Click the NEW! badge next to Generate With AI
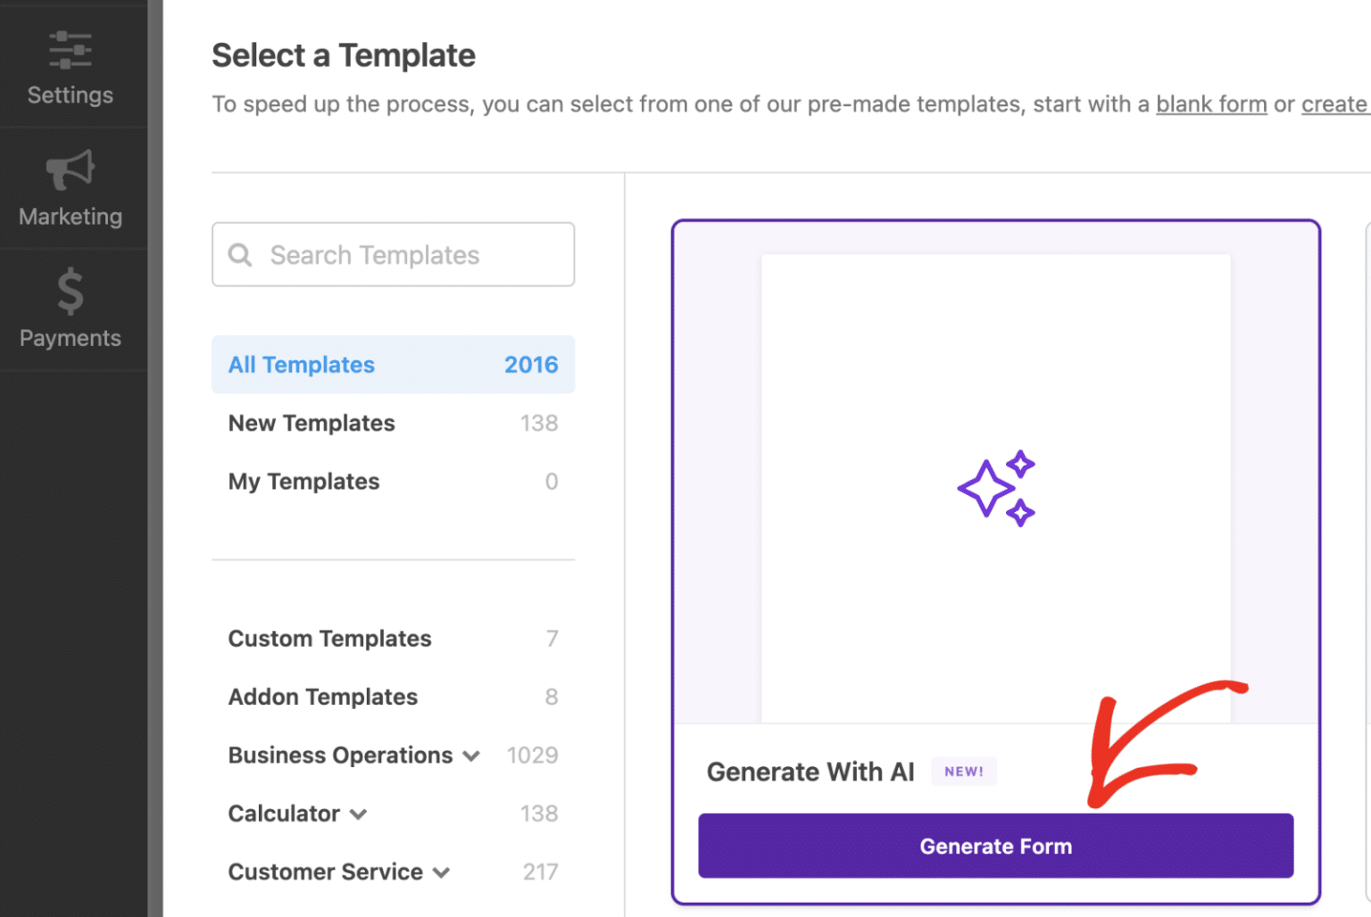Screen dimensions: 1371x917 [x=964, y=771]
